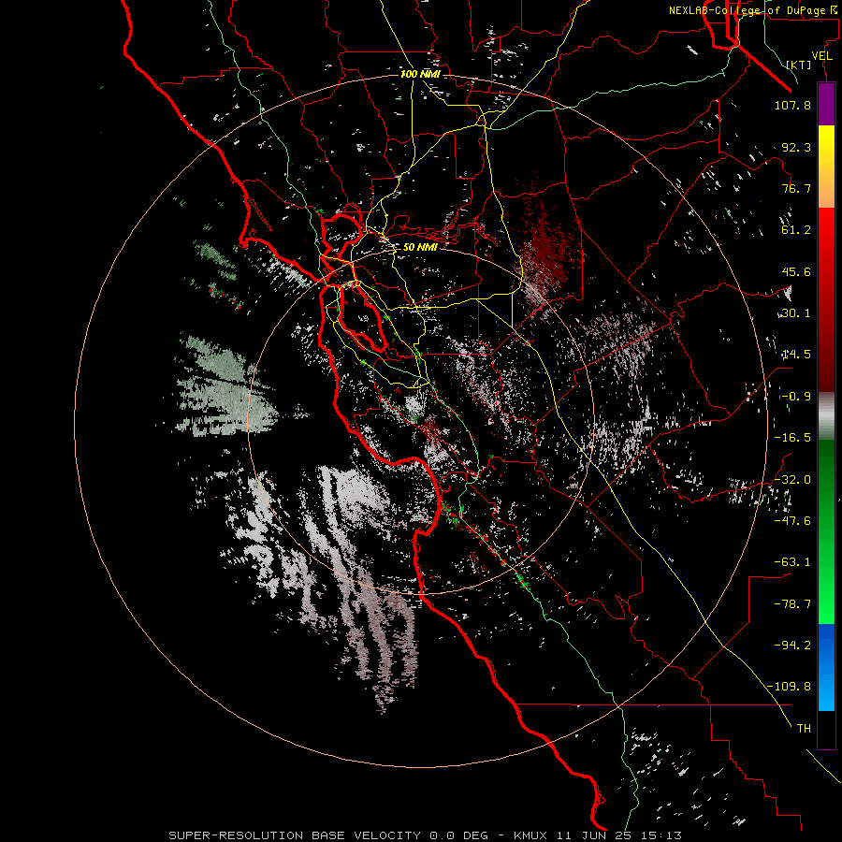
Task: Select the blue segment of velocity color bar
Action: (x=826, y=667)
